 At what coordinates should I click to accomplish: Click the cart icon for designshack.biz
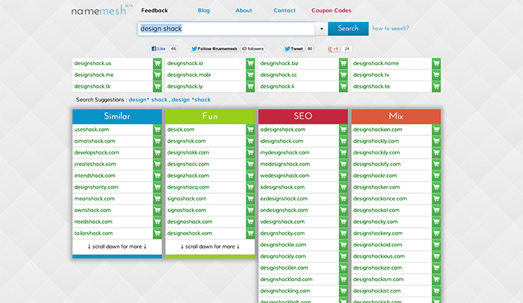tap(343, 64)
